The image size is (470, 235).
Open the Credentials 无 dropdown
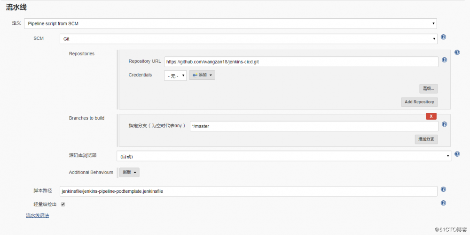[x=175, y=76]
